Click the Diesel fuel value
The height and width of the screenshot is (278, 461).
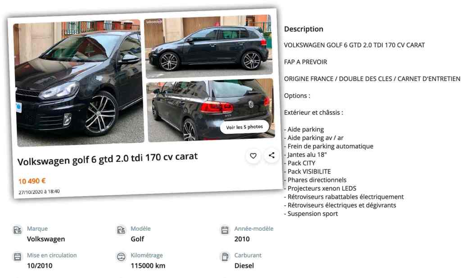coord(244,266)
